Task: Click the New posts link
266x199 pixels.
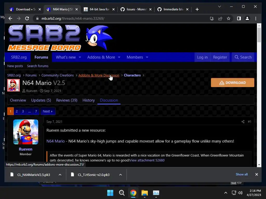Action: point(15,66)
